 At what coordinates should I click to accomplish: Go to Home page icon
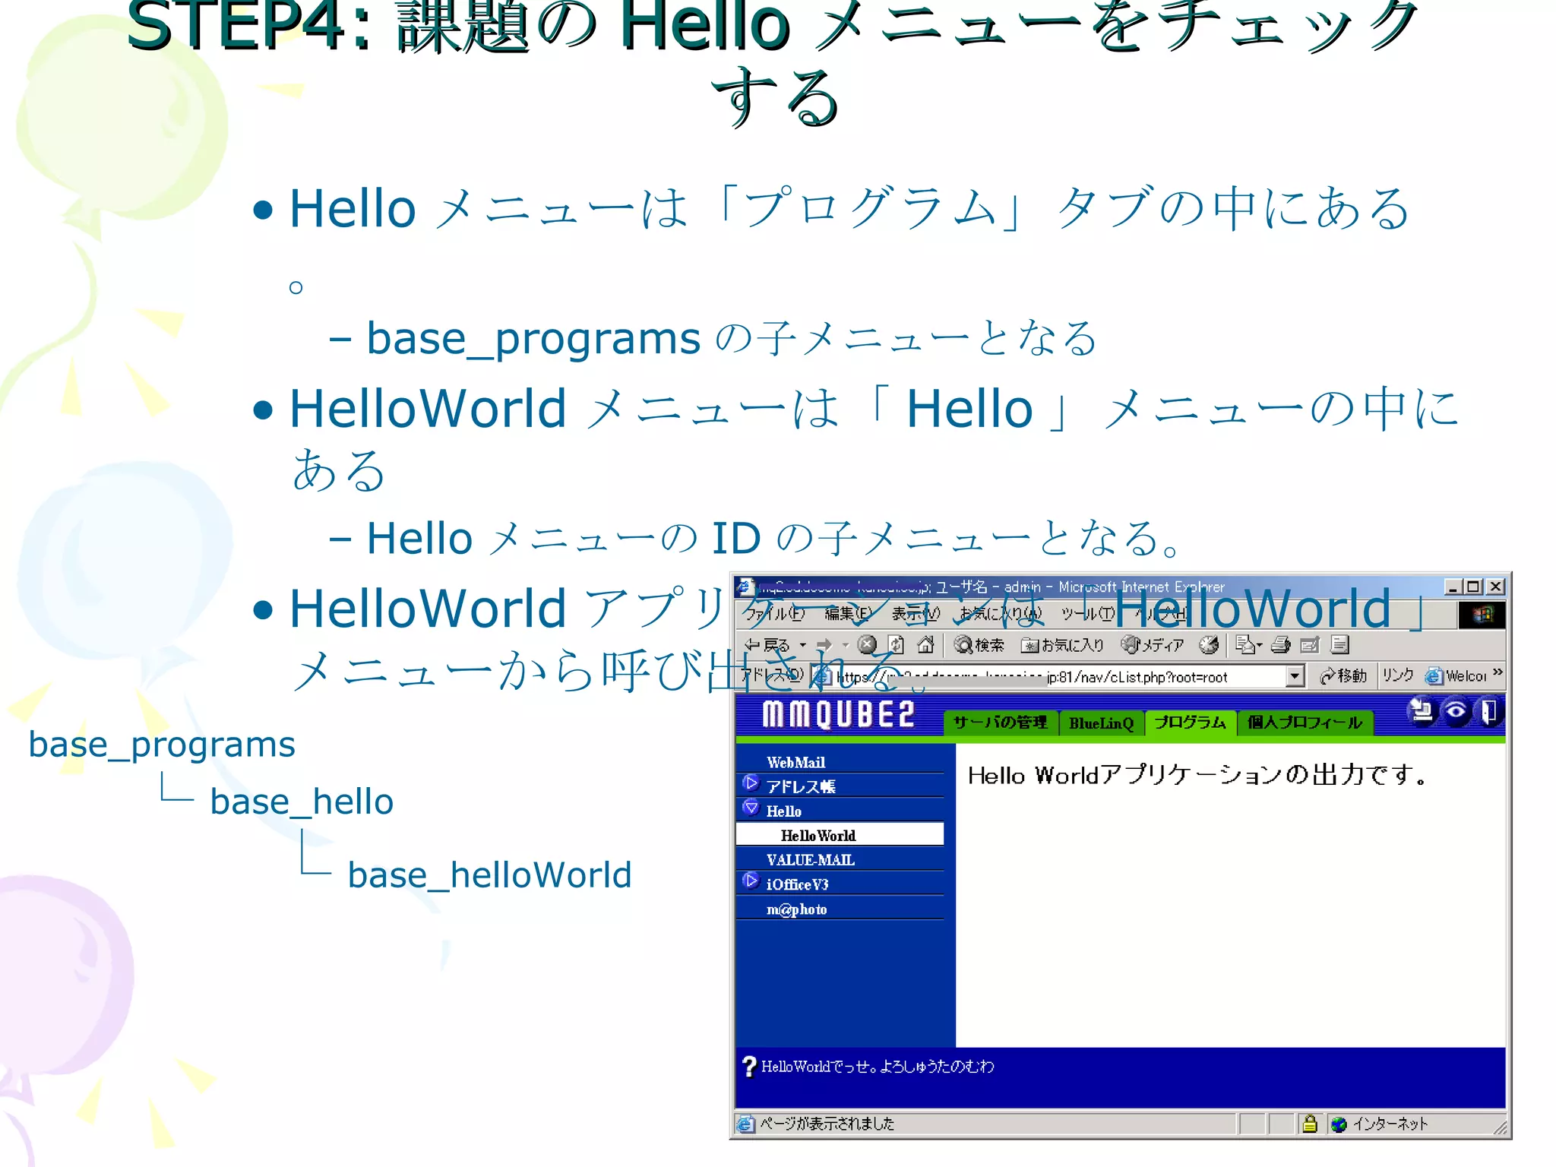925,645
